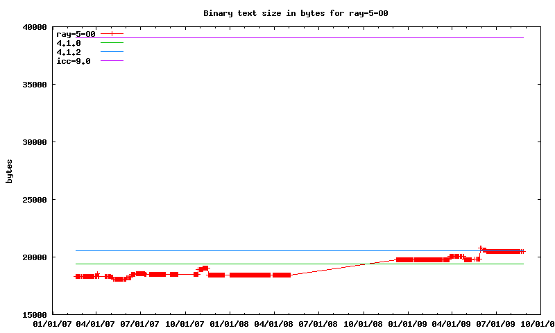The image size is (555, 333).
Task: Click the red ray-5-00 legend line sample
Action: (x=112, y=33)
